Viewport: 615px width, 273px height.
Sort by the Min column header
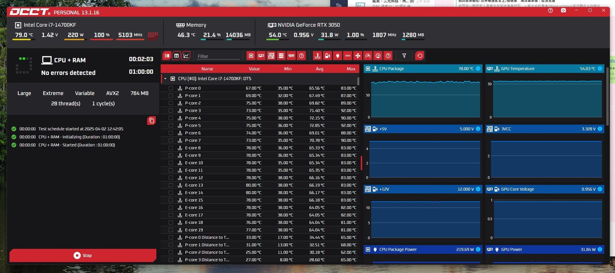288,69
